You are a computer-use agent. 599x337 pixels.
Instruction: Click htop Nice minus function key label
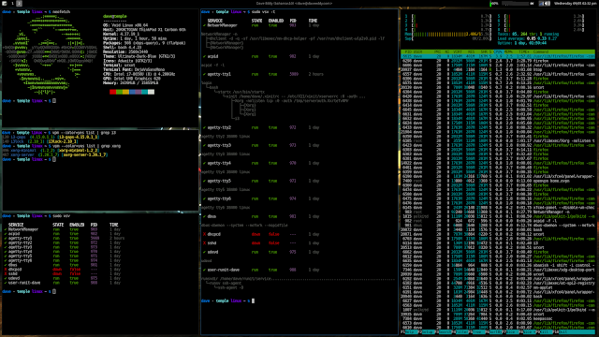pyautogui.click(x=513, y=332)
